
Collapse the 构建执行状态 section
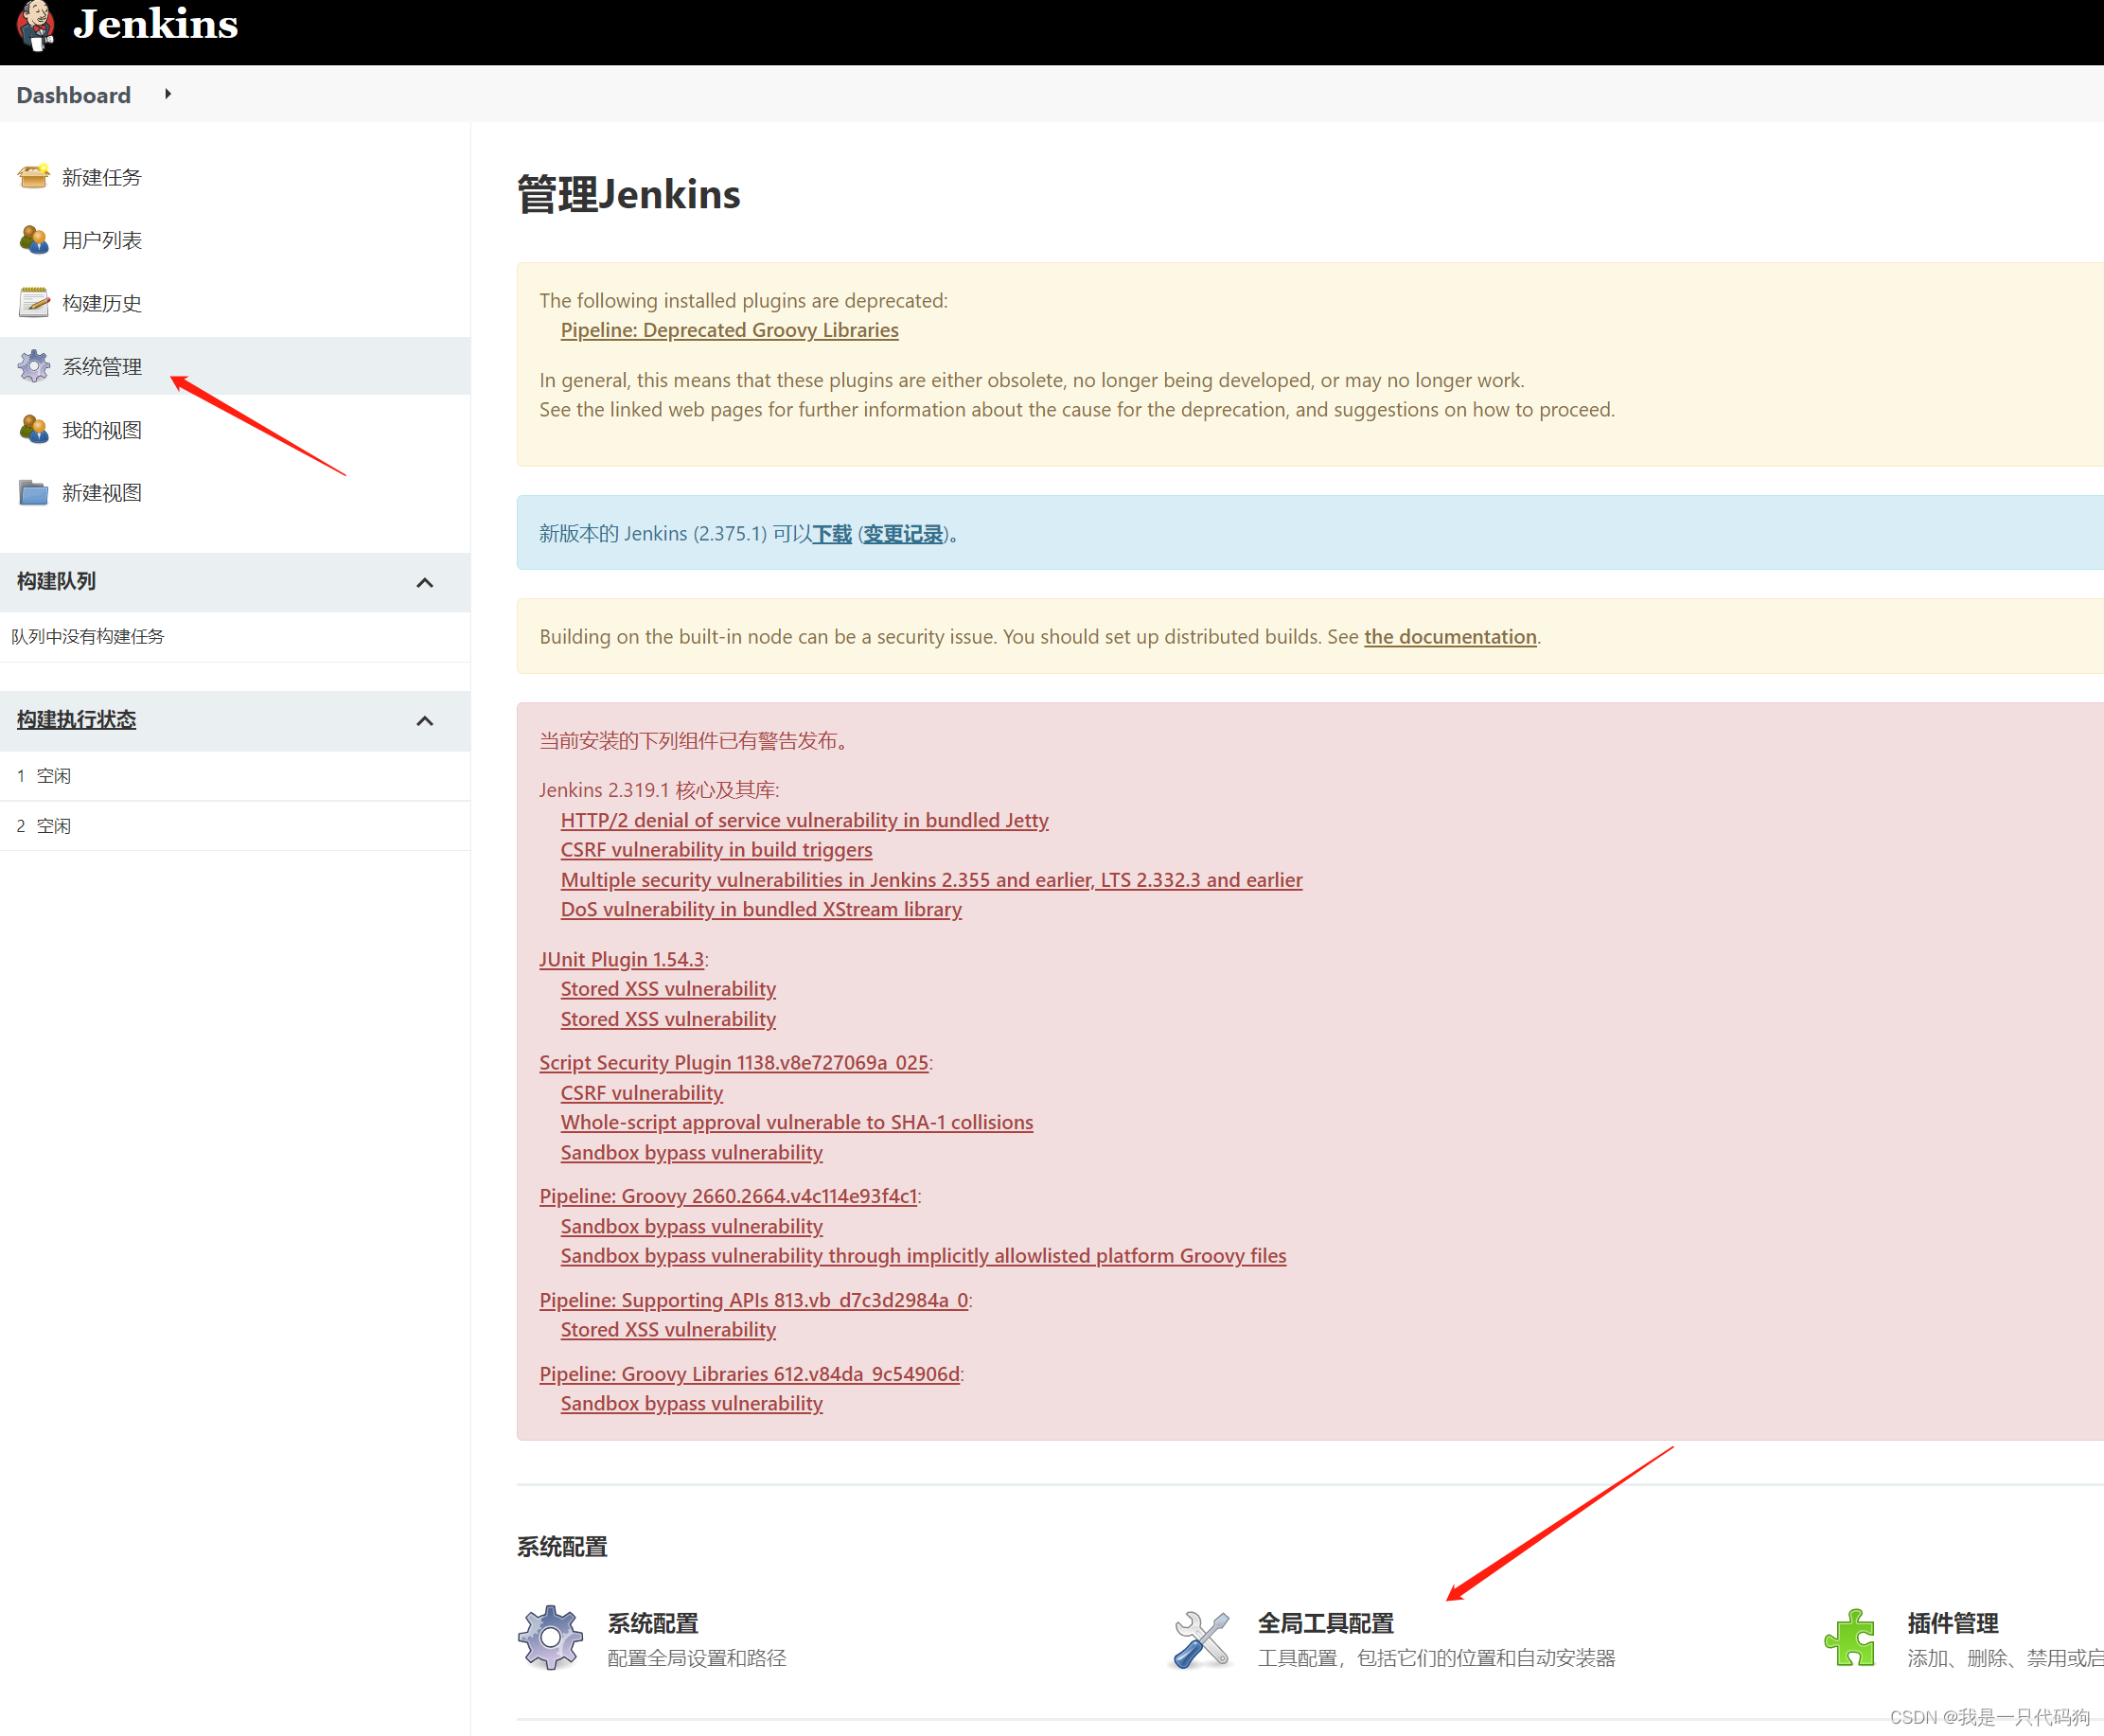point(424,721)
